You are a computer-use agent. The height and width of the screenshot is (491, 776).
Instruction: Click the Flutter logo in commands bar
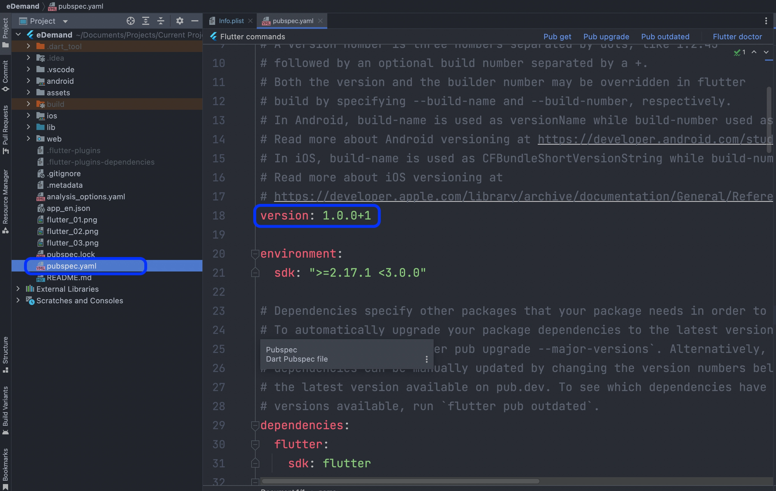pos(213,36)
